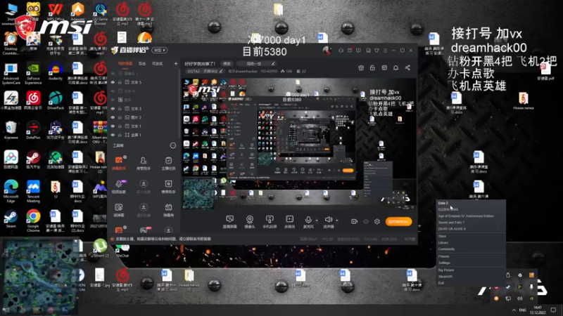
Task: Expand microphone options arrow
Action: coord(316,220)
